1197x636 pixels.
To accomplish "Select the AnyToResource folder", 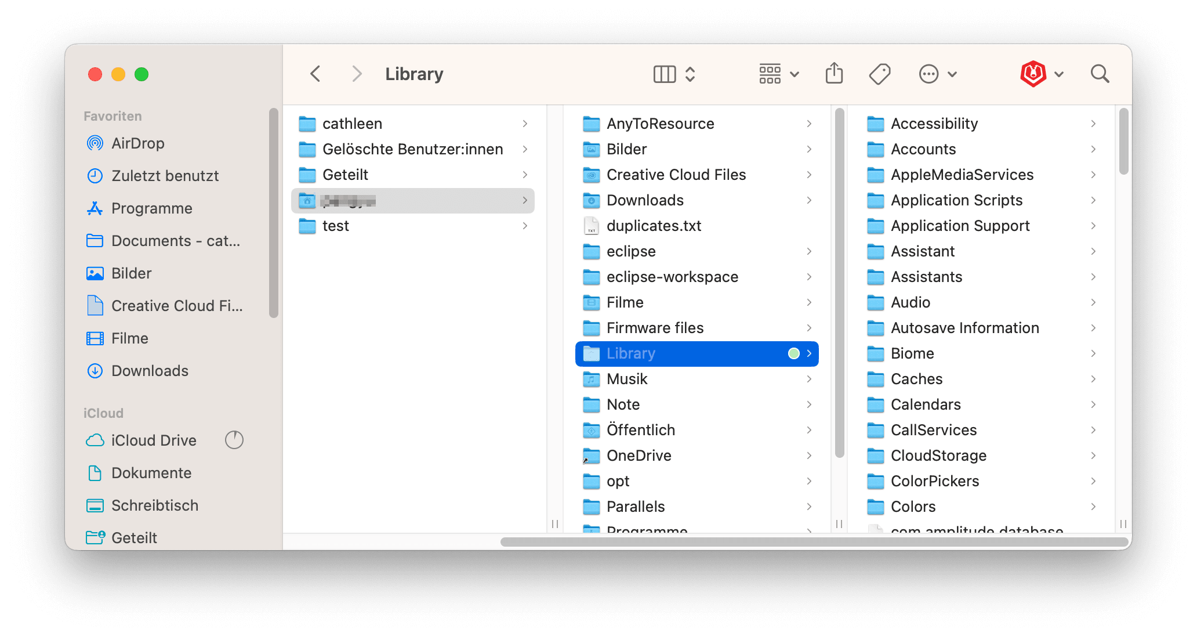I will coord(697,124).
